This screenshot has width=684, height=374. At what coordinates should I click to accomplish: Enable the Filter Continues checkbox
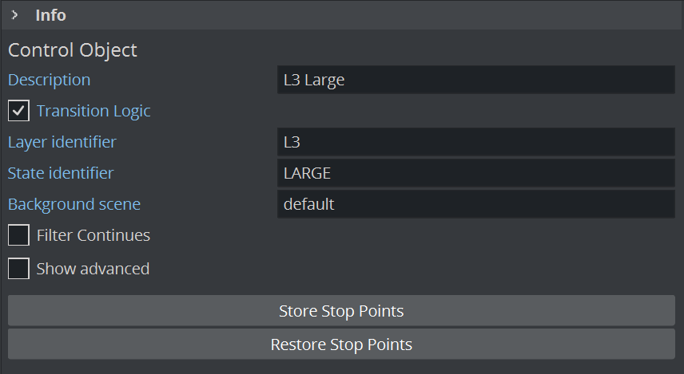click(19, 235)
